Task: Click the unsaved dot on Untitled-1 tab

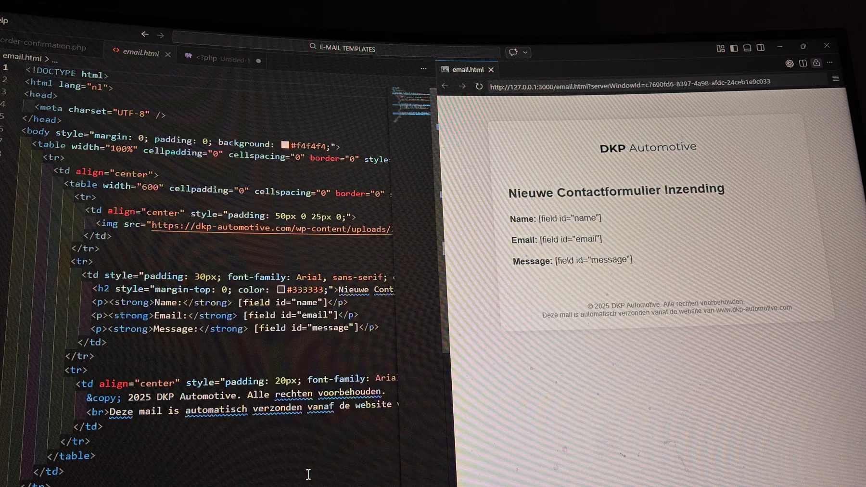Action: 258,61
